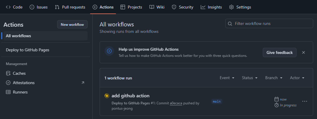317x119 pixels.
Task: Click the Insights graph icon
Action: (203, 7)
